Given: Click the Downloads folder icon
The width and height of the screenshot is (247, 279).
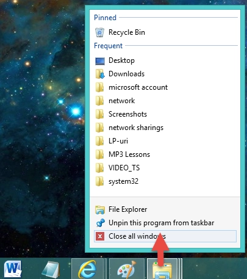Looking at the screenshot, I should click(x=100, y=74).
